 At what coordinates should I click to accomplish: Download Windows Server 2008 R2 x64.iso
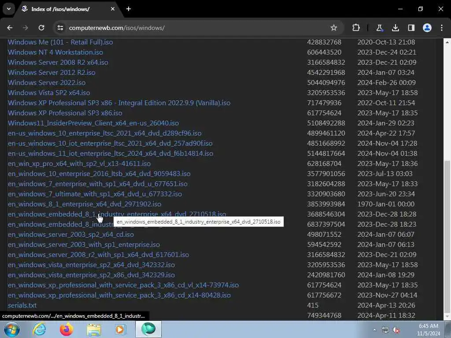[58, 62]
